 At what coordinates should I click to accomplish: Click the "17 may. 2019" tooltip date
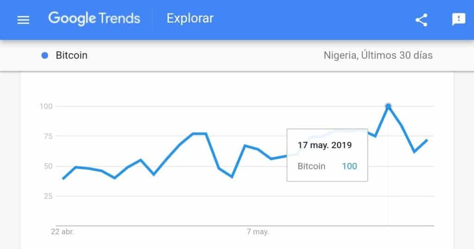click(x=324, y=145)
